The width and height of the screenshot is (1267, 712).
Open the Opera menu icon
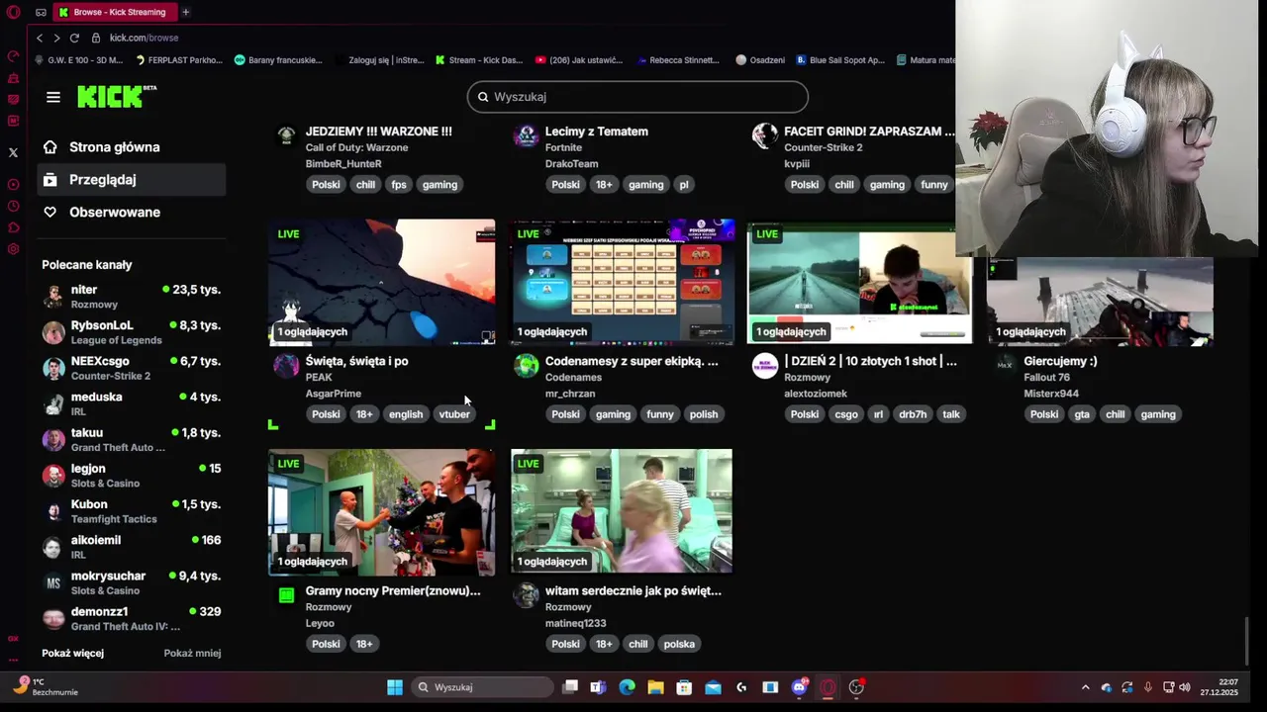pos(13,12)
